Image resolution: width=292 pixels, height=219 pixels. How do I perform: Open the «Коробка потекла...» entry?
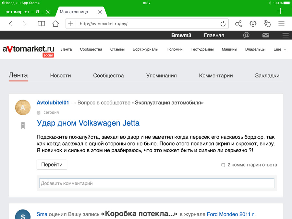(x=139, y=214)
